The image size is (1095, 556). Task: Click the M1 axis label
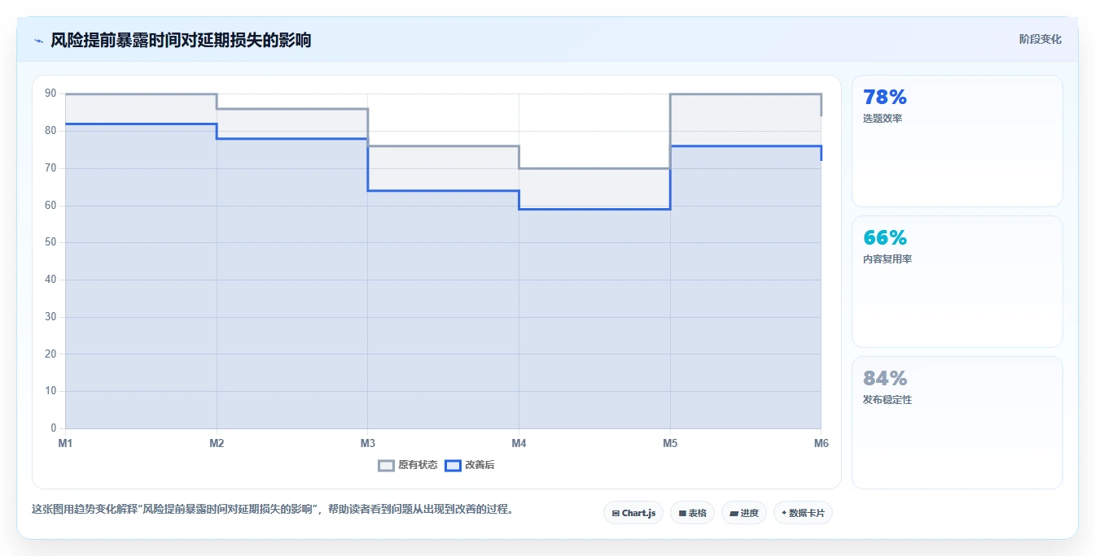[65, 443]
